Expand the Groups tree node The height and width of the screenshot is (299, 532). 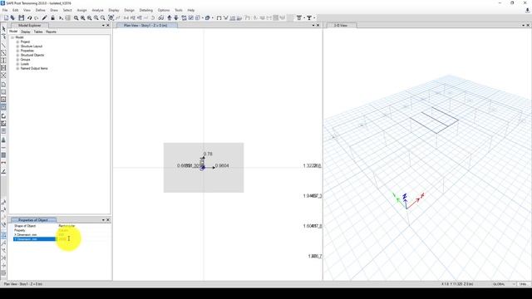tap(17, 59)
